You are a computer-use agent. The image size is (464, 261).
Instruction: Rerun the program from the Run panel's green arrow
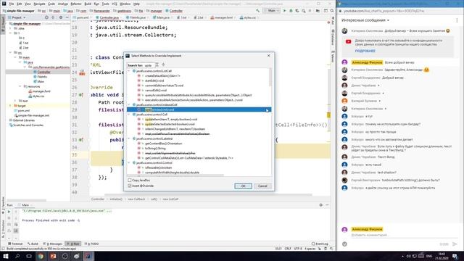click(9, 212)
